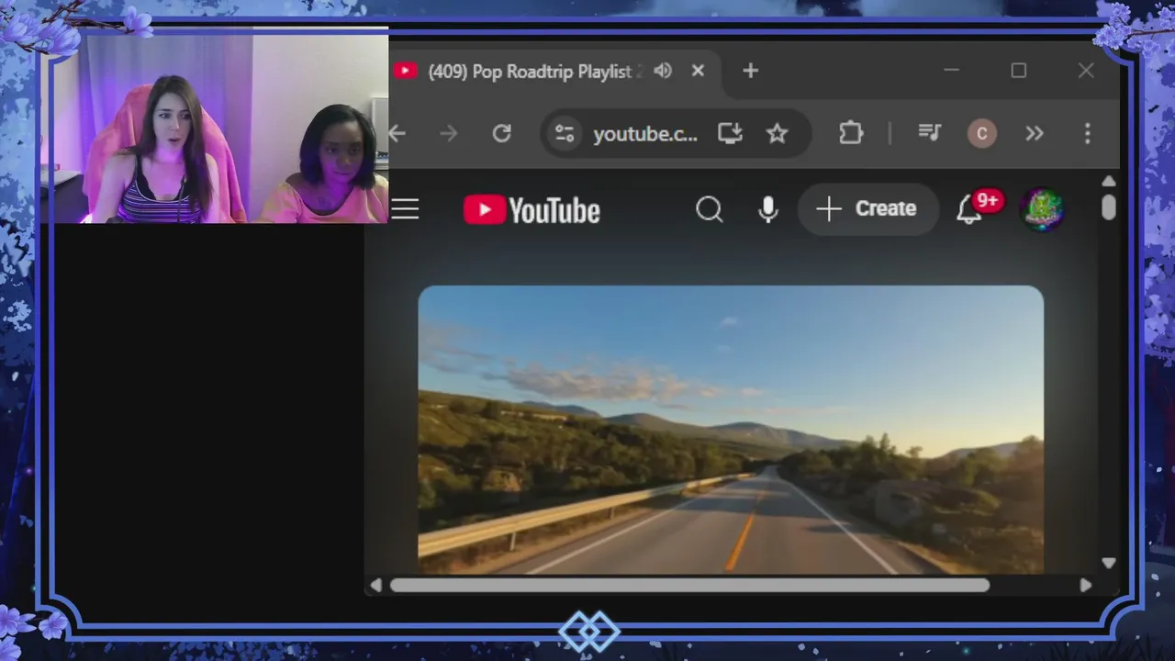Bookmark this page with the star icon

[x=778, y=134]
